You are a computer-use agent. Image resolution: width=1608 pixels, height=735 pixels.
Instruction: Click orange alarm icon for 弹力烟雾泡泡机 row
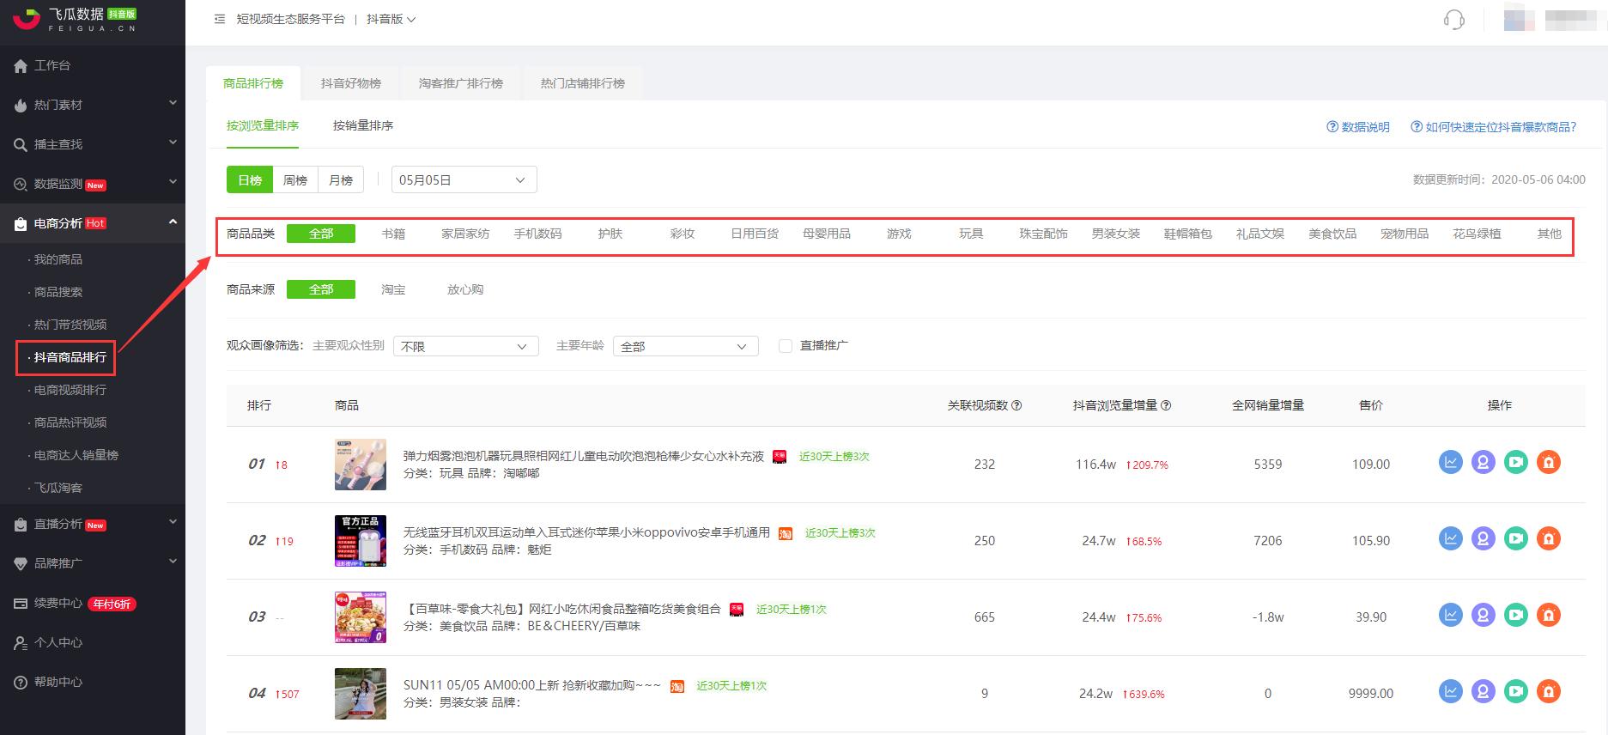1549,463
